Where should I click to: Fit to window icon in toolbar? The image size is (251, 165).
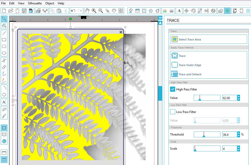click(121, 11)
